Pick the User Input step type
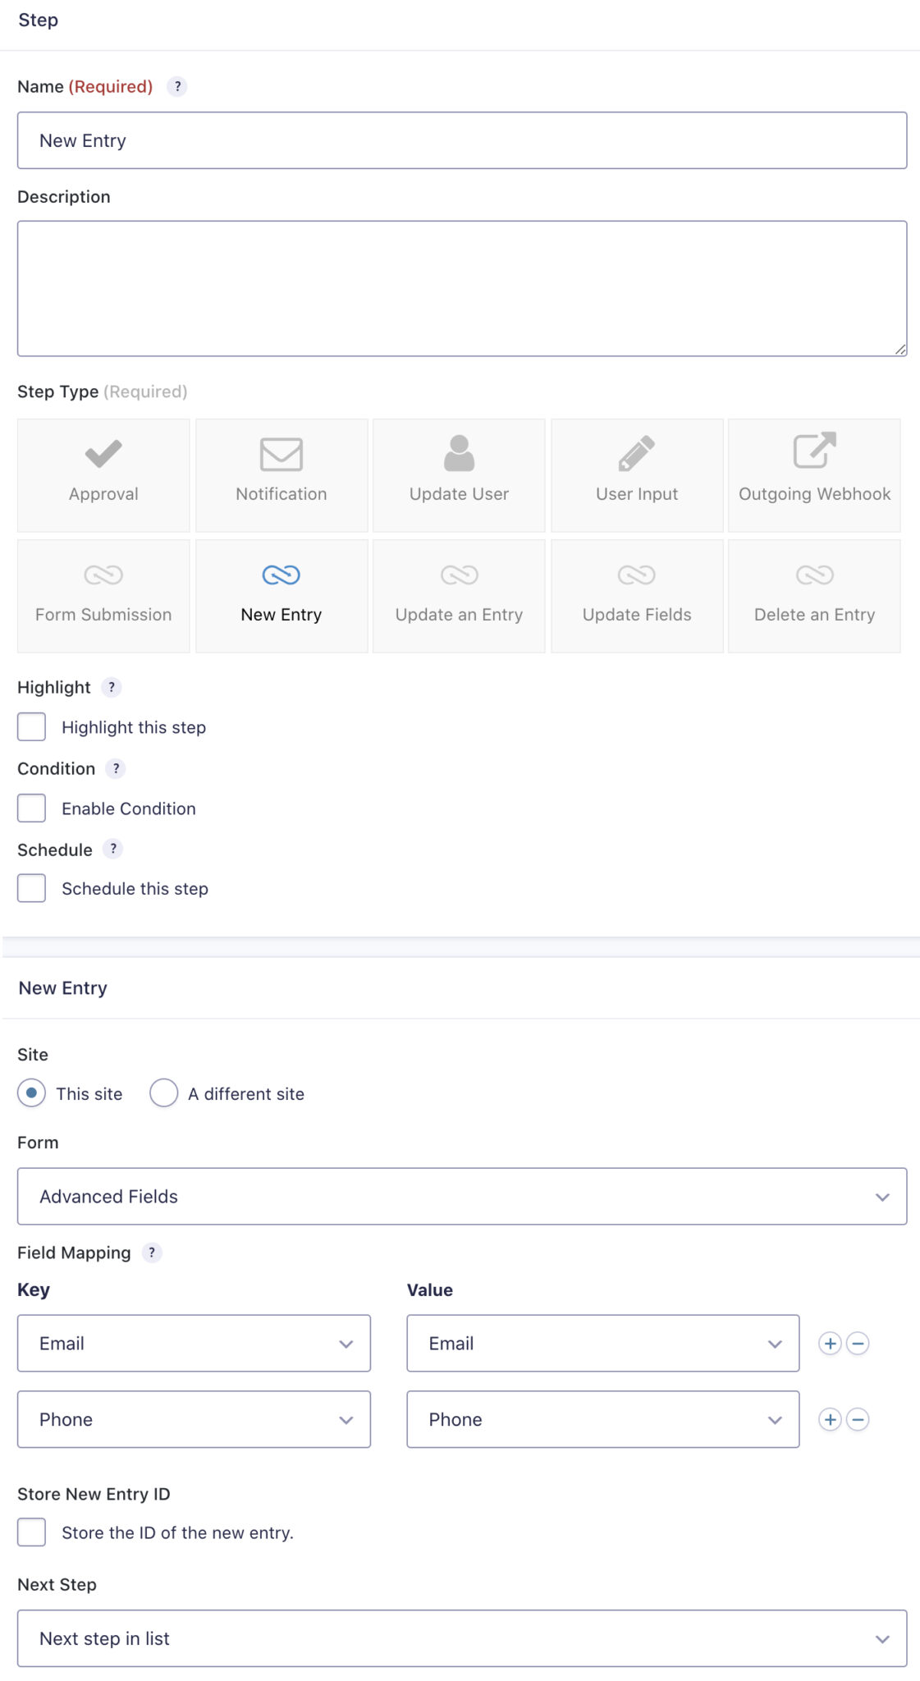920x1681 pixels. click(x=636, y=474)
